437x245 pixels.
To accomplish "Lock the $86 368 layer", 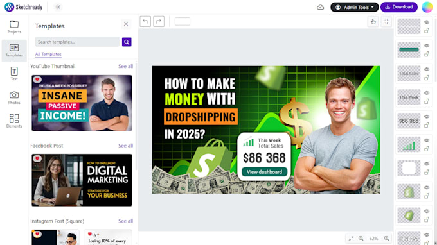I will coord(427,125).
